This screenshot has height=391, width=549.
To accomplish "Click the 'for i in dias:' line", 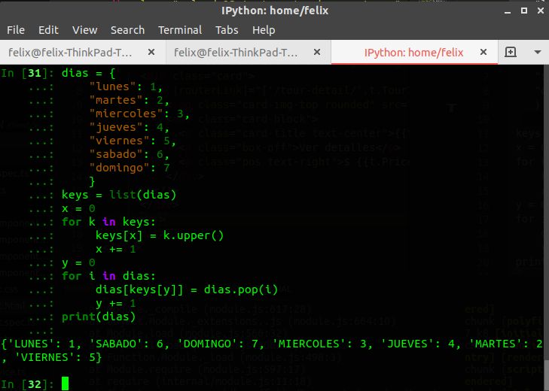I will coord(108,276).
